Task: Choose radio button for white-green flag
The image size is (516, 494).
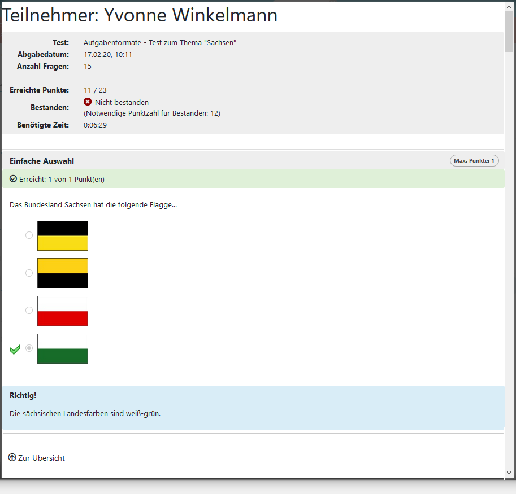Action: [29, 348]
